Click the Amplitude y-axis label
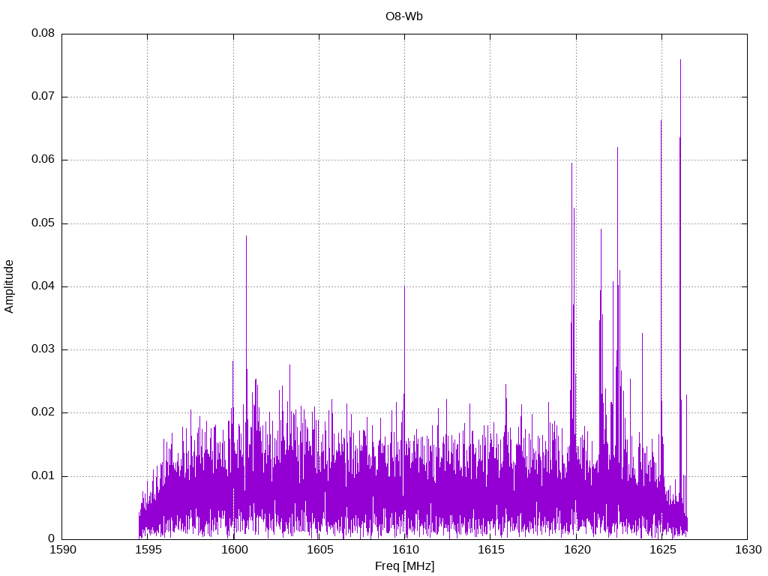 click(9, 286)
